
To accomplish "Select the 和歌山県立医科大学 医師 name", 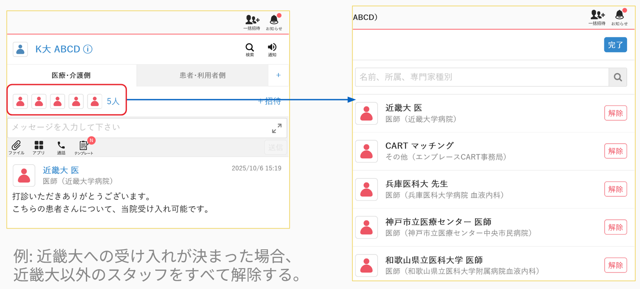I will [x=434, y=260].
